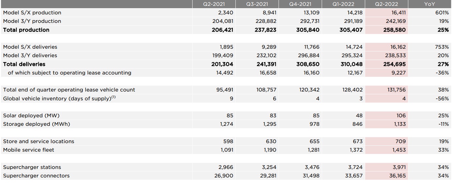This screenshot has height=183, width=459.
Task: Select the Q3-2021 column header
Action: click(x=257, y=4)
